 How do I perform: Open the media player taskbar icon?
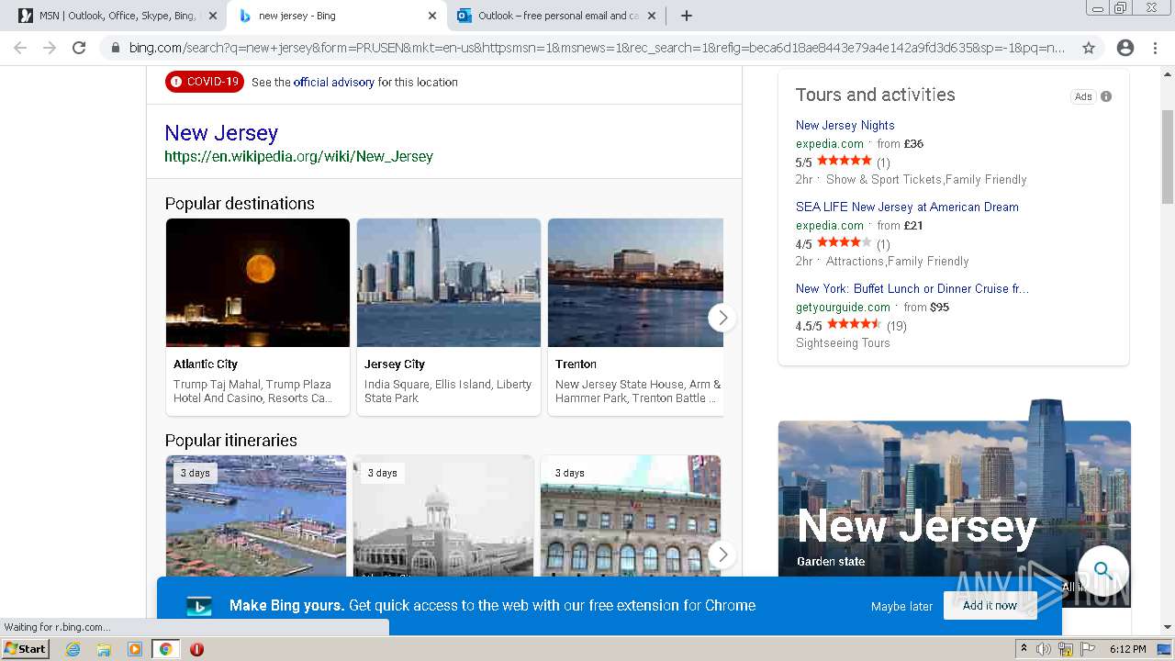click(134, 649)
